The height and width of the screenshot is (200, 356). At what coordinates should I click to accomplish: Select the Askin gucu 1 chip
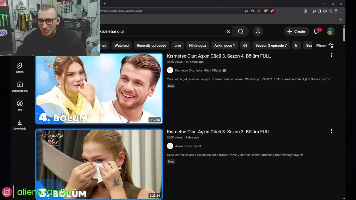pyautogui.click(x=224, y=45)
